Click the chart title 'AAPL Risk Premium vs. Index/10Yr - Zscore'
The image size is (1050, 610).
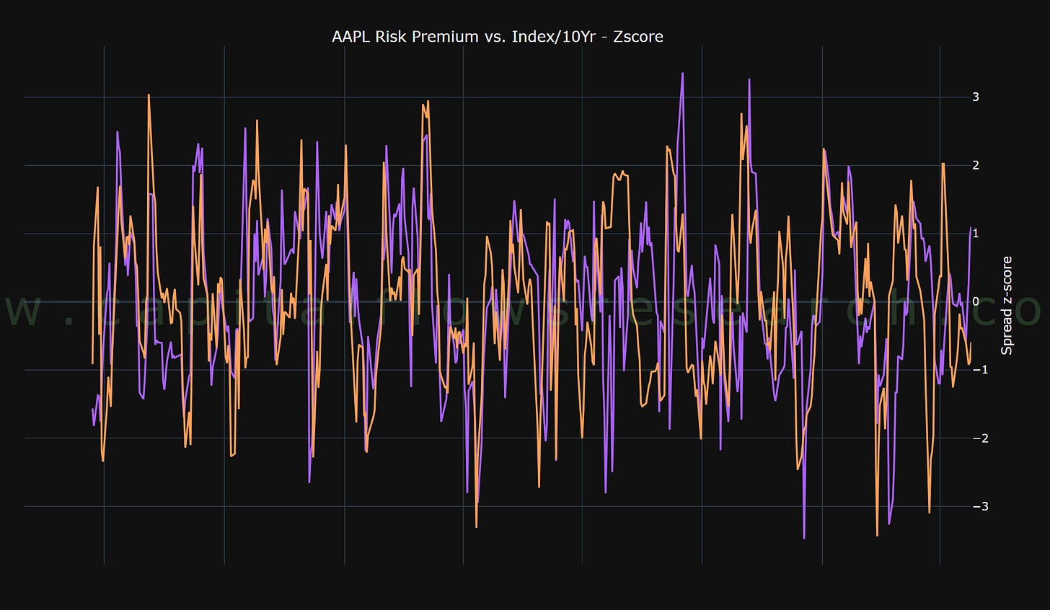tap(497, 36)
